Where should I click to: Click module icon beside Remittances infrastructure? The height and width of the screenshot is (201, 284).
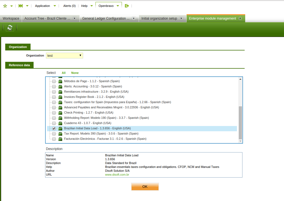pyautogui.click(x=60, y=92)
